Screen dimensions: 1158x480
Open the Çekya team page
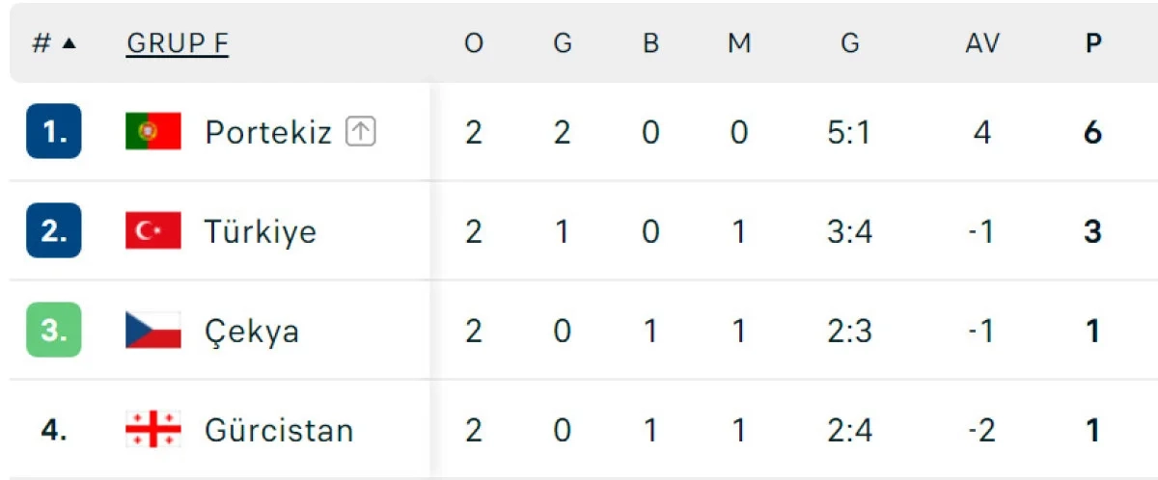pos(251,332)
